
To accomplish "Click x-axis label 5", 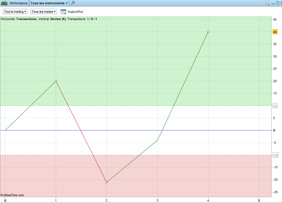I will pos(259,201).
